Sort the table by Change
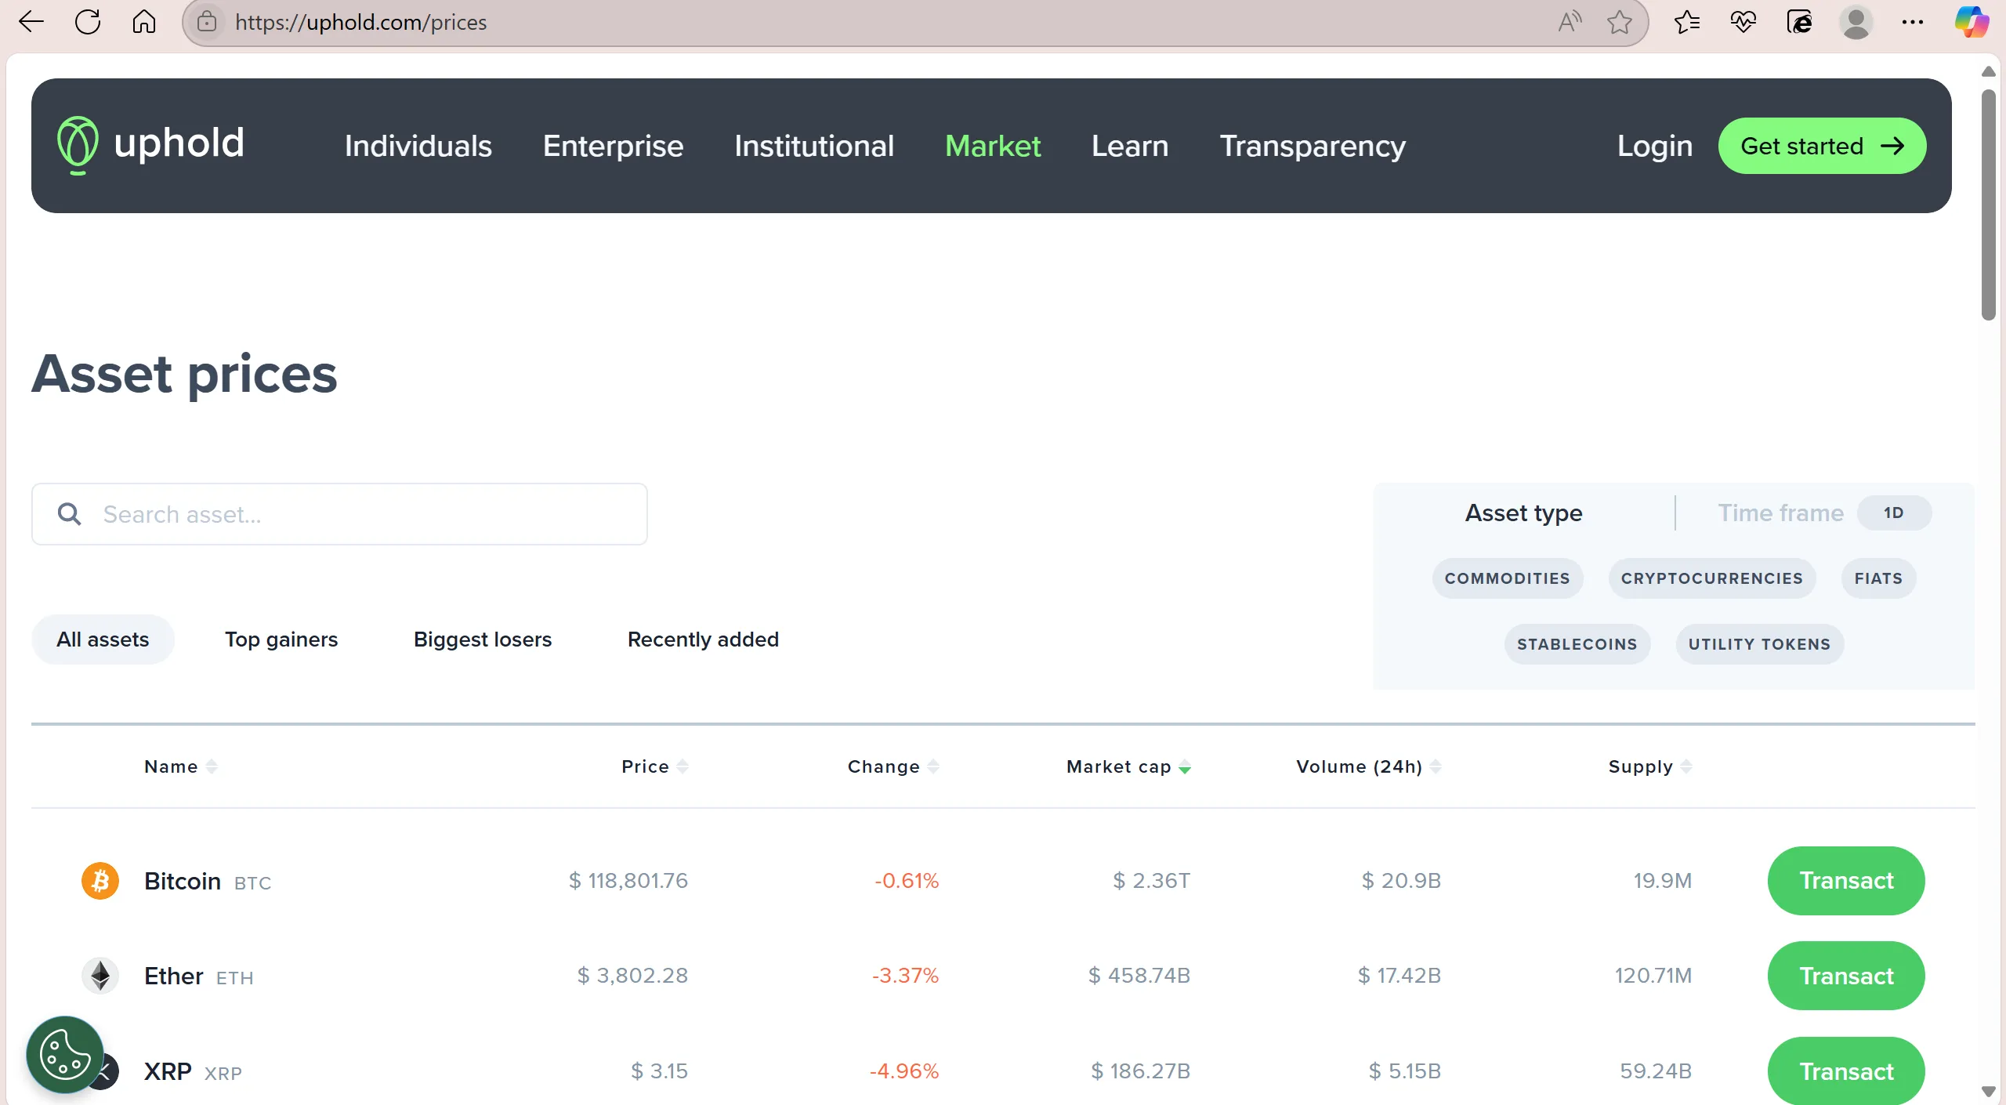Viewport: 2006px width, 1105px height. click(893, 766)
